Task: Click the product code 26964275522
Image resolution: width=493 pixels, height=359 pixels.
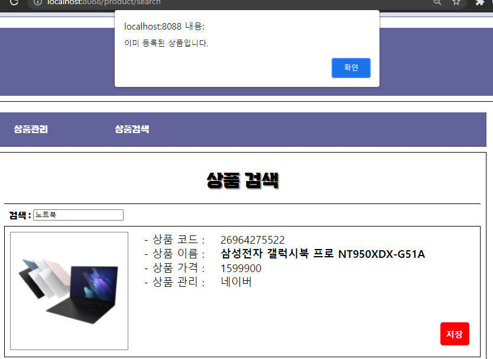Action: [252, 240]
